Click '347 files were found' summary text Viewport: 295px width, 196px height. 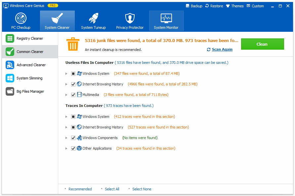147,73
